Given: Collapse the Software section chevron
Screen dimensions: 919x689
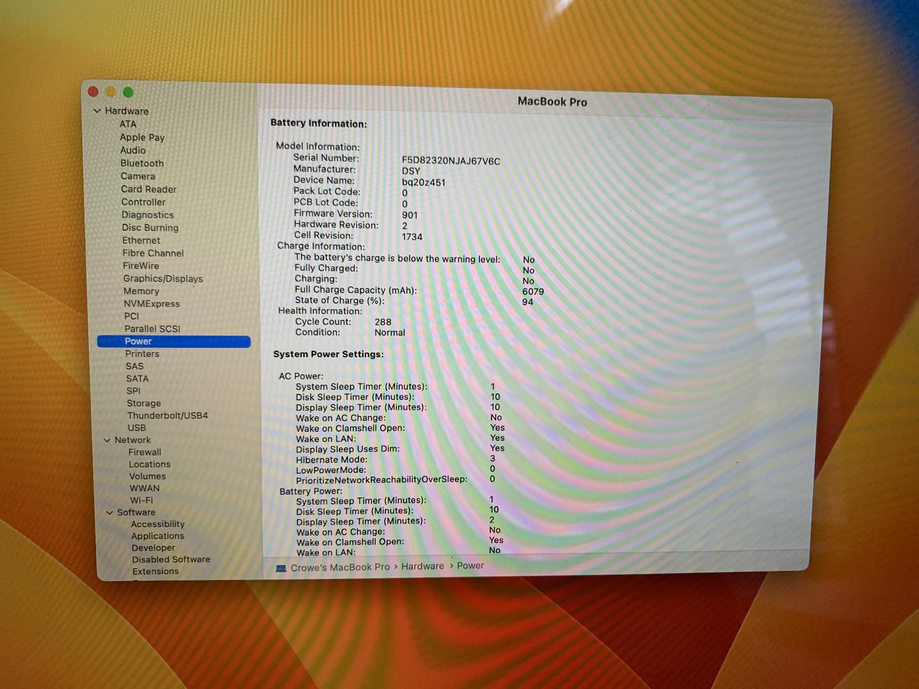Looking at the screenshot, I should pos(110,512).
